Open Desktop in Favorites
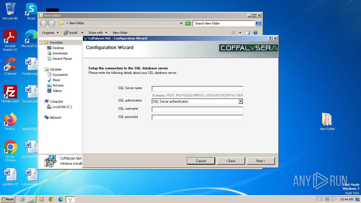Viewport: 361px width, 203px height. pos(58,48)
